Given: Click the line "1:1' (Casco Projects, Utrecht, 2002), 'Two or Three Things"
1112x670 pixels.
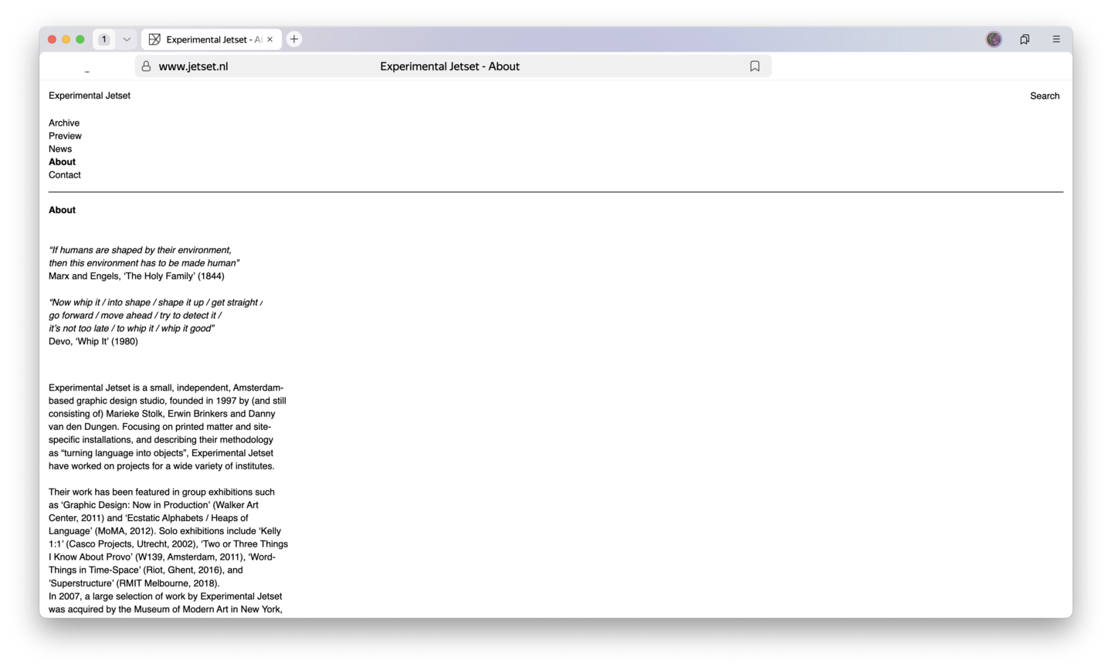Looking at the screenshot, I should (168, 544).
